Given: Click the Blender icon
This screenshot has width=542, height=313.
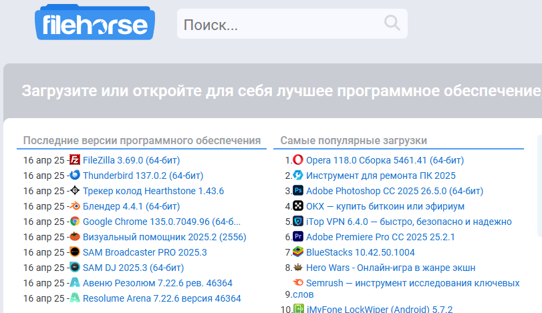Looking at the screenshot, I should (x=75, y=206).
